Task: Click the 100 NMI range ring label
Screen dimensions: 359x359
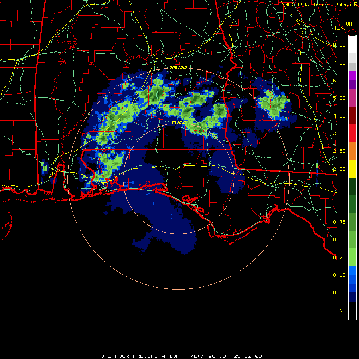Action: [178, 67]
